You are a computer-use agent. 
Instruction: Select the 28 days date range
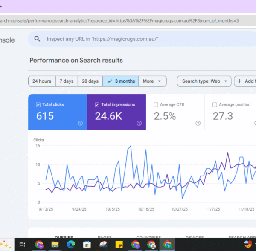(90, 81)
